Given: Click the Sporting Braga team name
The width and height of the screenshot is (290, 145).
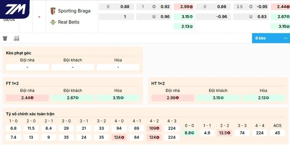Looking at the screenshot, I should (74, 11).
